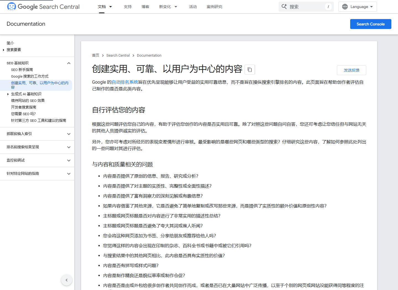Image resolution: width=398 pixels, height=290 pixels.
Task: Copy page title using the copy icon
Action: pyautogui.click(x=250, y=70)
